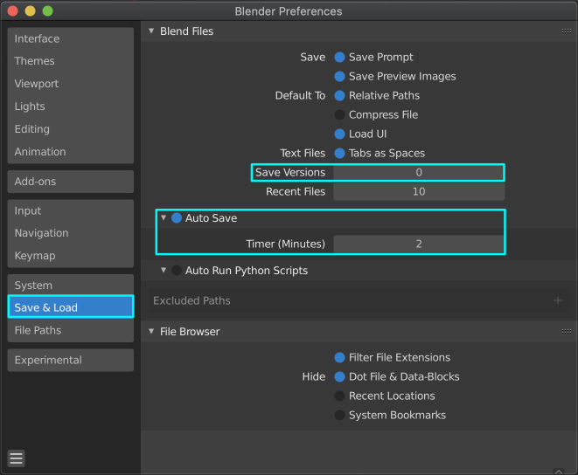This screenshot has width=578, height=475.
Task: Open the Interface preferences tab
Action: pyautogui.click(x=71, y=38)
